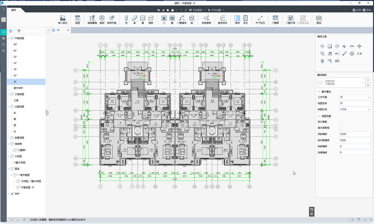
Task: Open the 尺寸标注 dimension tool
Action: (x=260, y=19)
